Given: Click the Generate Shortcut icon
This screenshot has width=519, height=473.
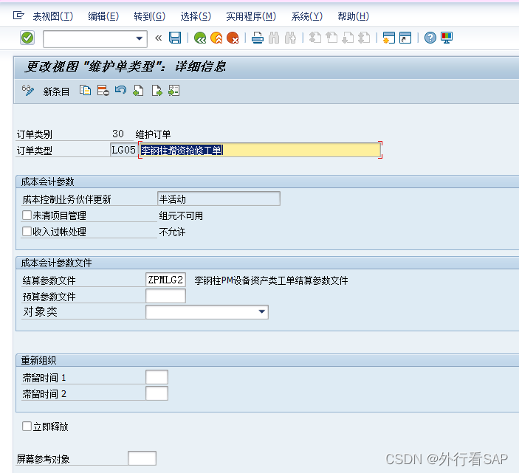Looking at the screenshot, I should pos(405,38).
